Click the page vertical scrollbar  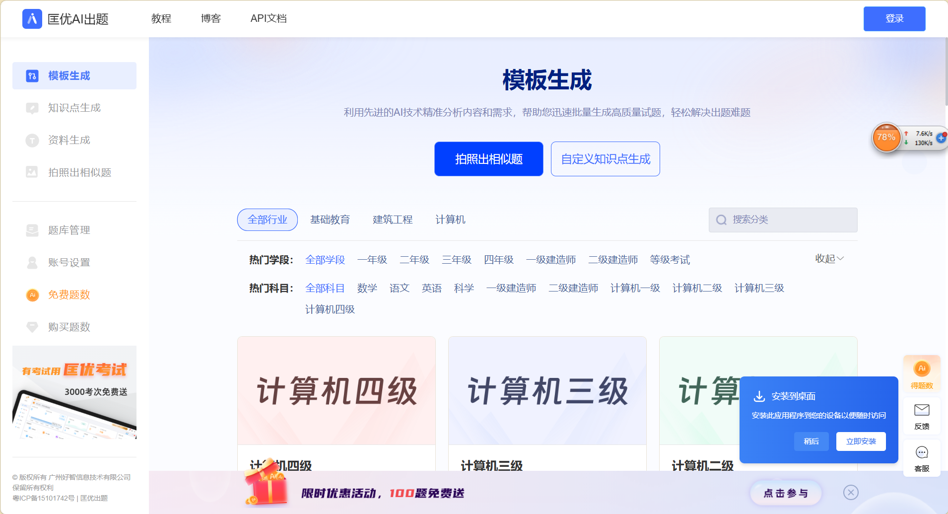coord(946,72)
